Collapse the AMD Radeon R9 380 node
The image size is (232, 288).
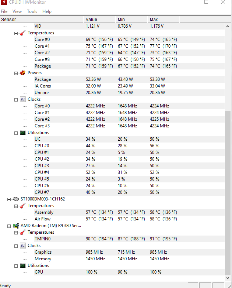9,226
